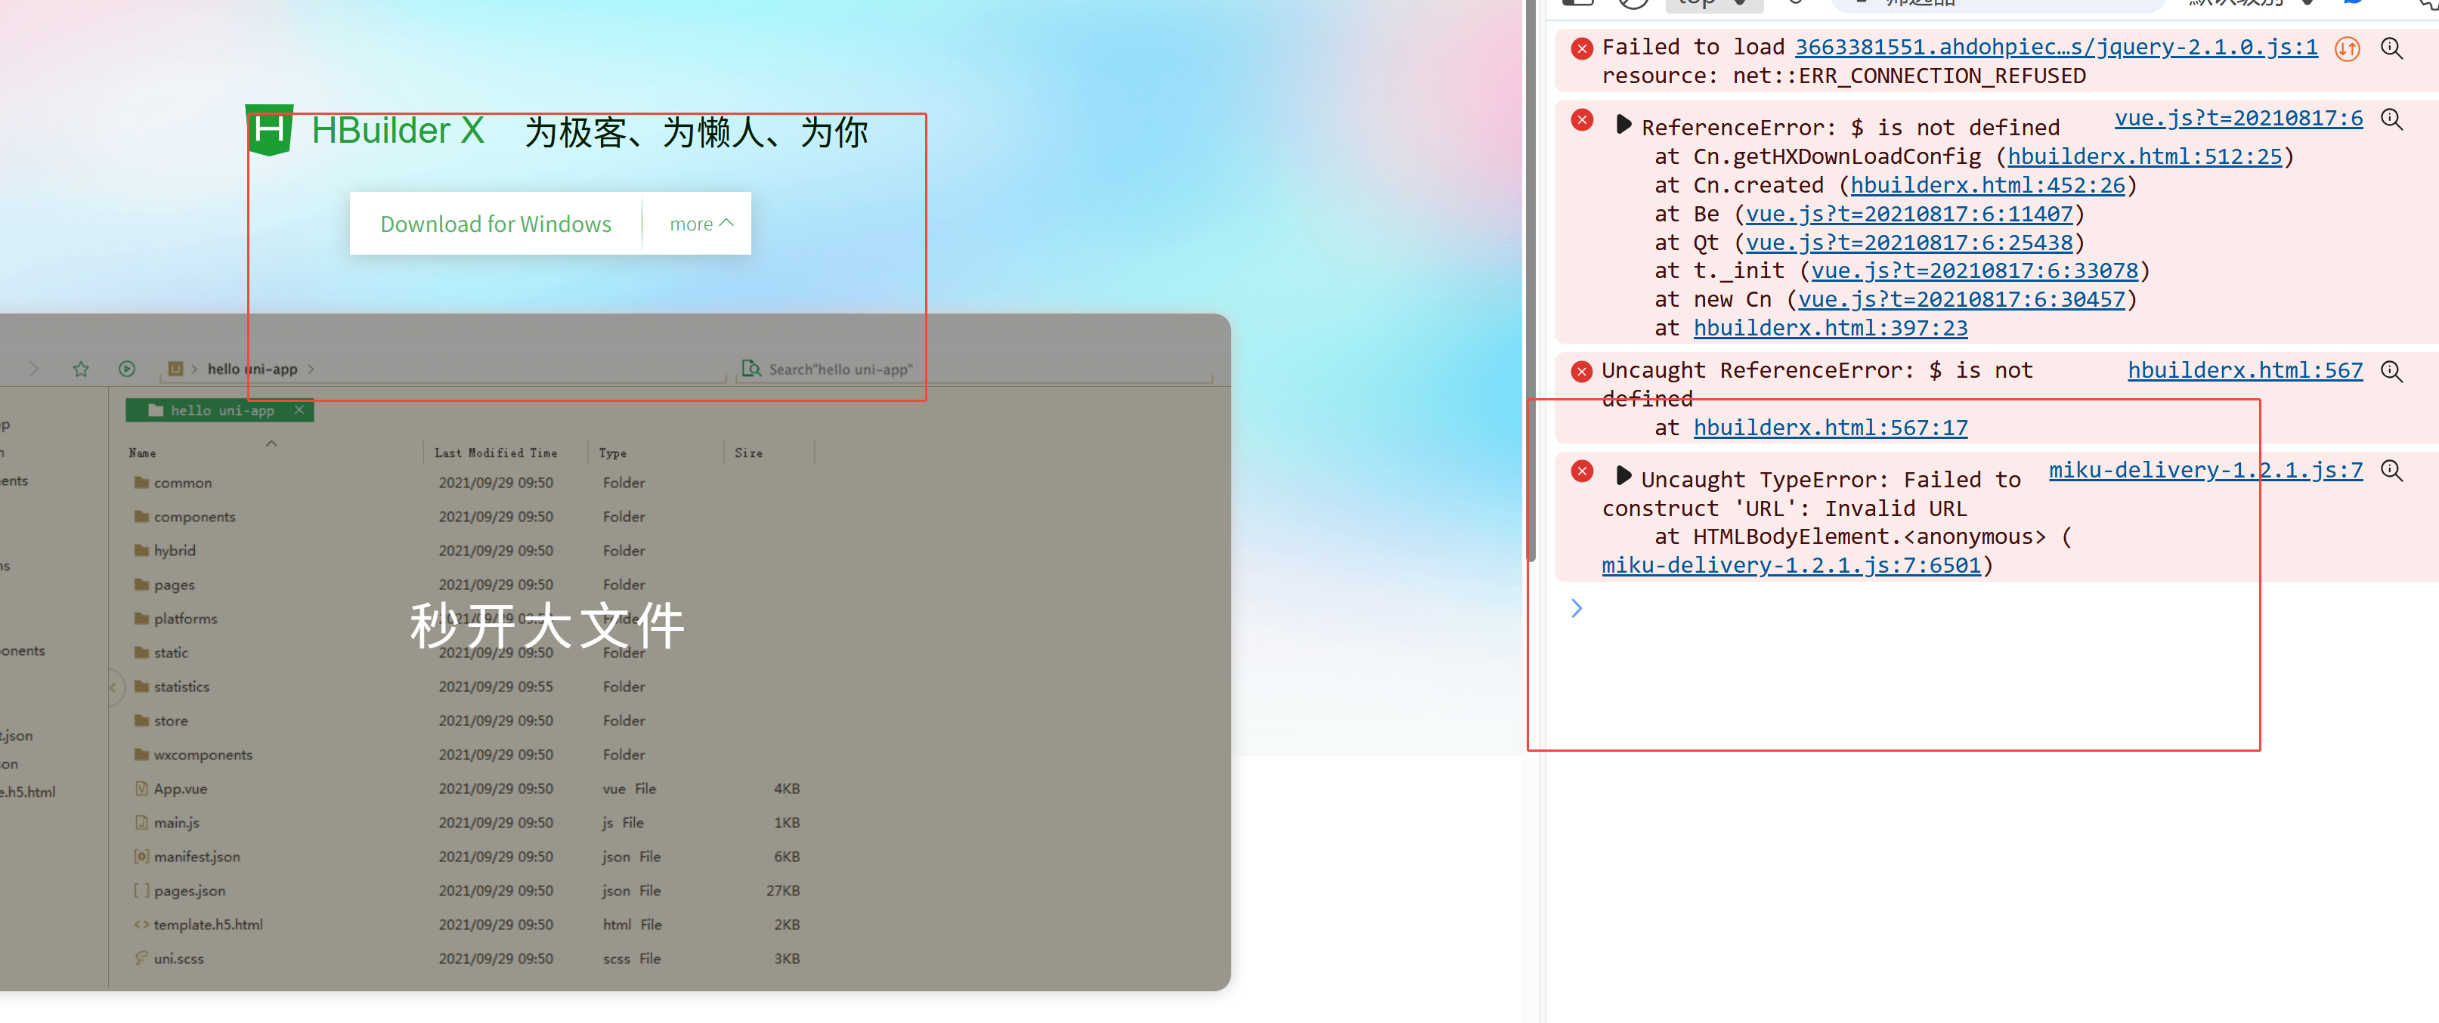Screen dimensions: 2439x1023
Task: Click the star favorite icon in preview toolbar
Action: [x=80, y=369]
